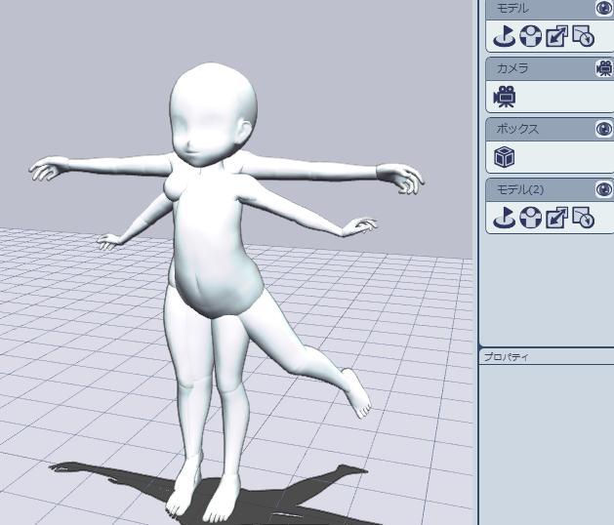614x525 pixels.
Task: Click the clock-box icon under first モデル
Action: 583,37
